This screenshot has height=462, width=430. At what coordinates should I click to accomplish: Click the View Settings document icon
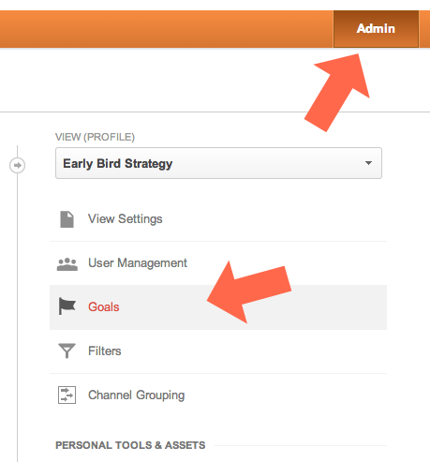click(x=67, y=219)
